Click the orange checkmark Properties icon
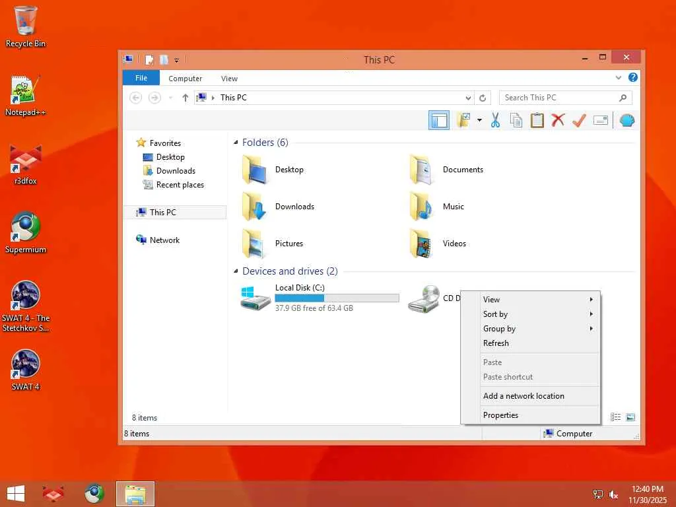676x507 pixels. click(x=579, y=120)
